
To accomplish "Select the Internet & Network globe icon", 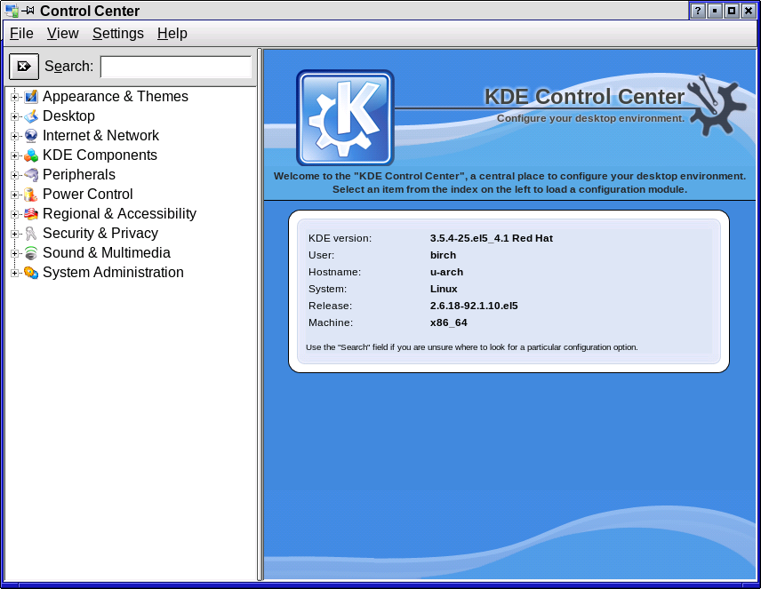I will tap(31, 136).
